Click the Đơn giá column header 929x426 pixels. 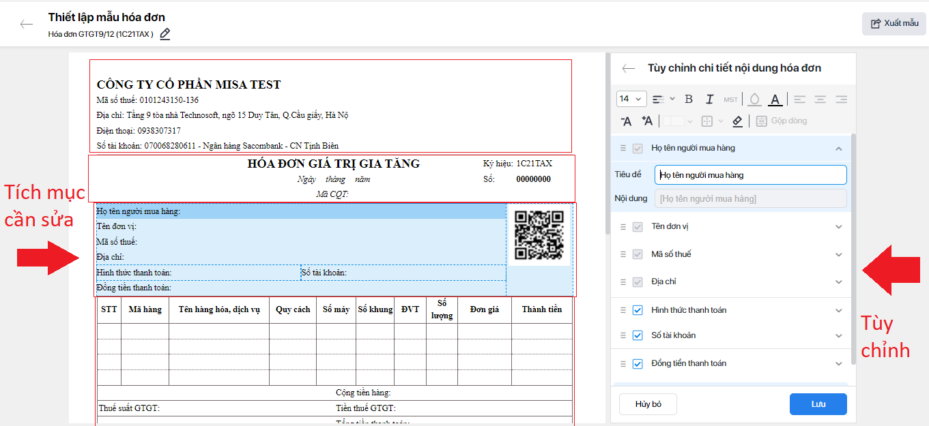485,309
